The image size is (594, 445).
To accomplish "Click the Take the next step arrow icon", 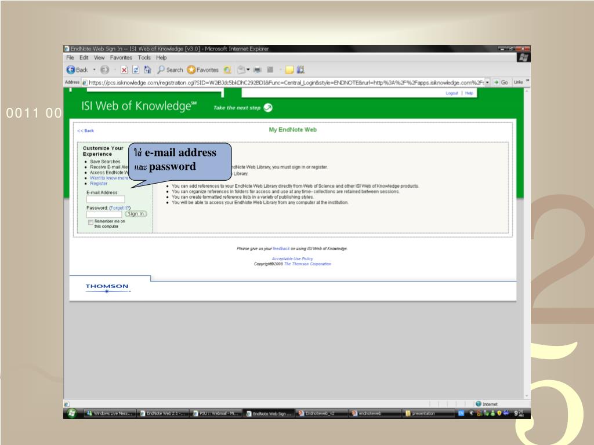I will pos(268,108).
